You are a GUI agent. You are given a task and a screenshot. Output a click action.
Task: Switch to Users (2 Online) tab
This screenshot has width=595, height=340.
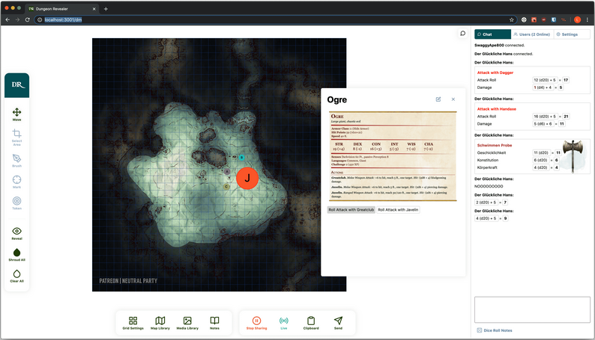coord(532,34)
